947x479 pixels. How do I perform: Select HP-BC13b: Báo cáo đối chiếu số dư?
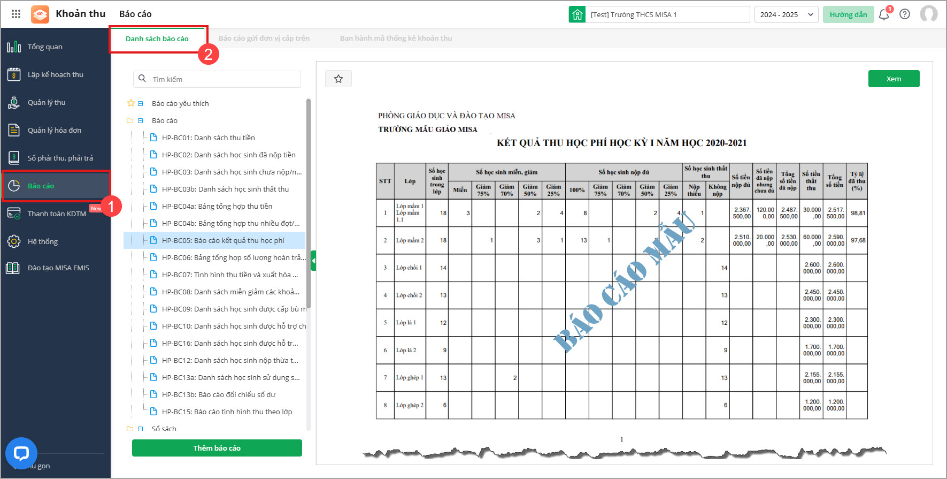(x=214, y=394)
